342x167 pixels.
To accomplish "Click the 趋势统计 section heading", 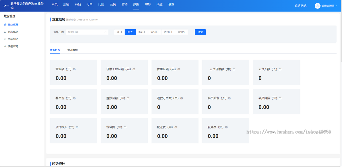I will 58,164.
